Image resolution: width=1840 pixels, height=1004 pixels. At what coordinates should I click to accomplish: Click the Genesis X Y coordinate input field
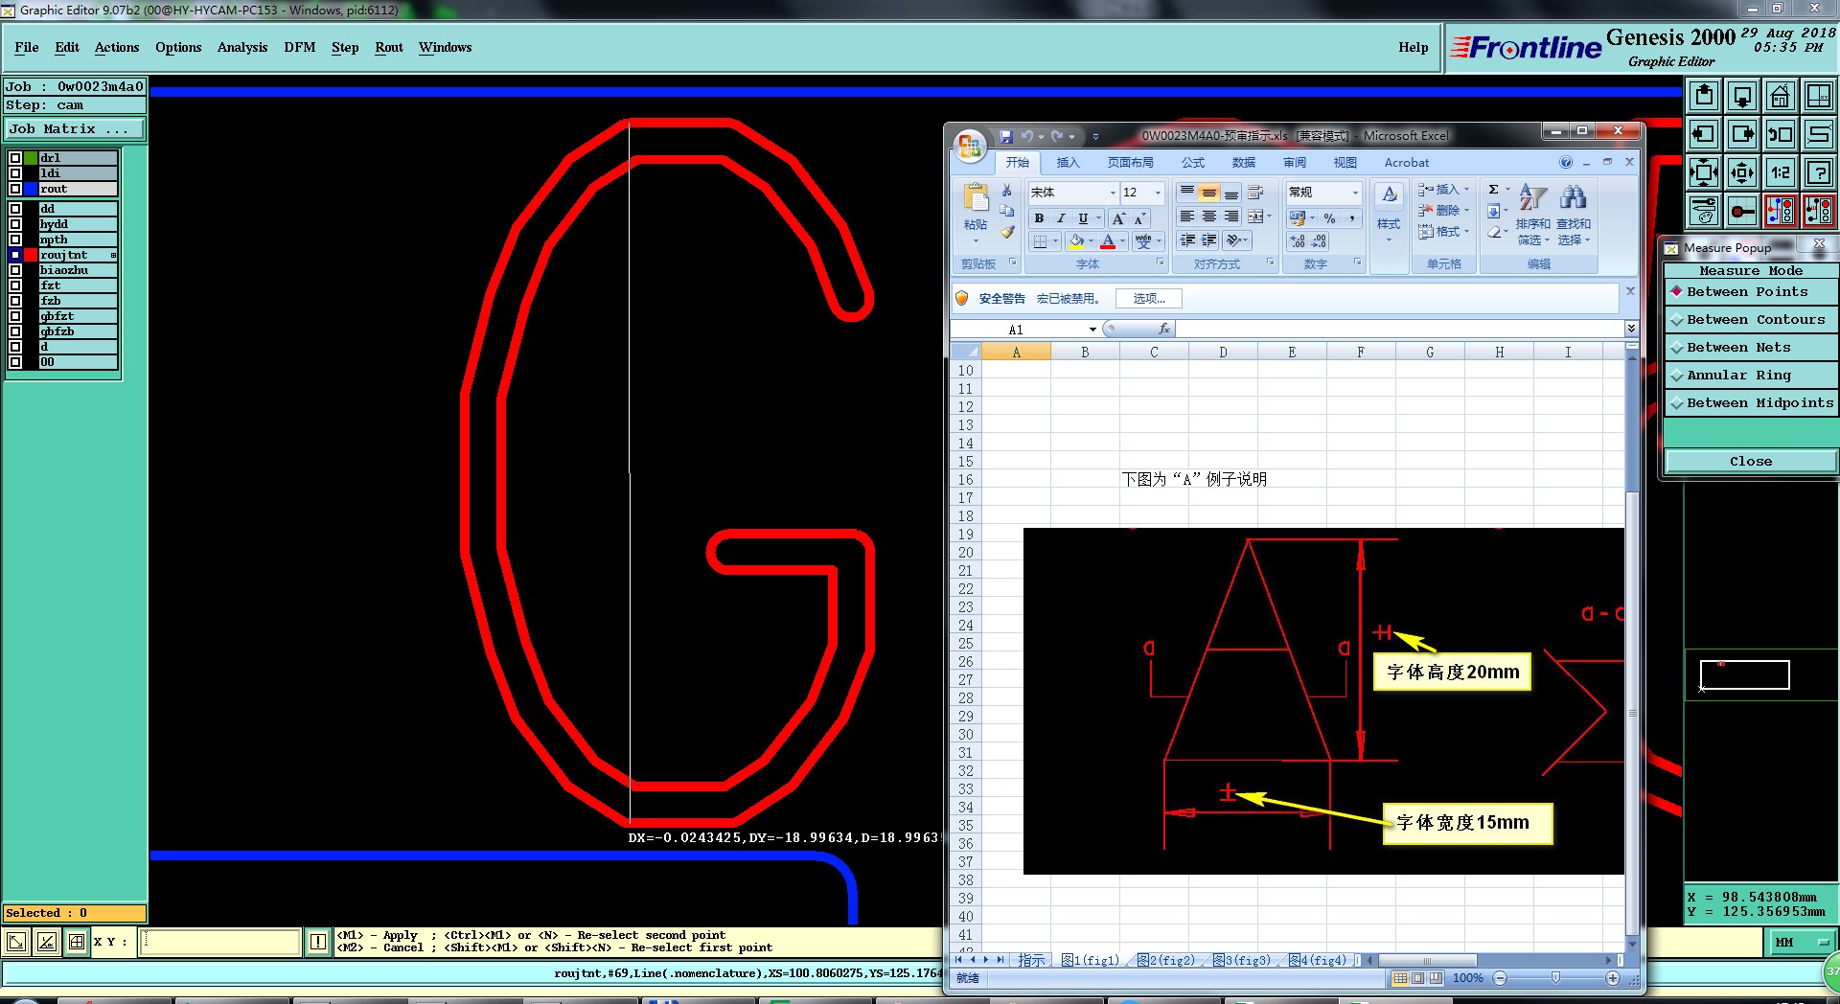pyautogui.click(x=220, y=942)
